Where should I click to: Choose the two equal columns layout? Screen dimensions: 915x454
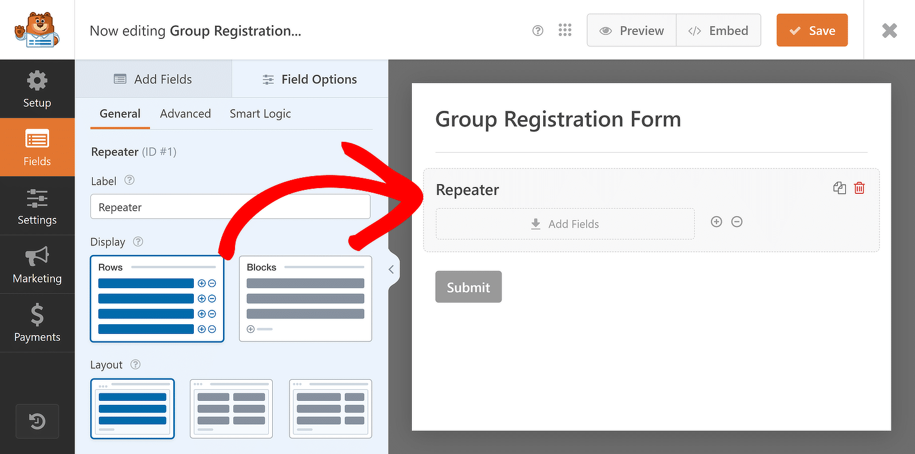pos(231,409)
